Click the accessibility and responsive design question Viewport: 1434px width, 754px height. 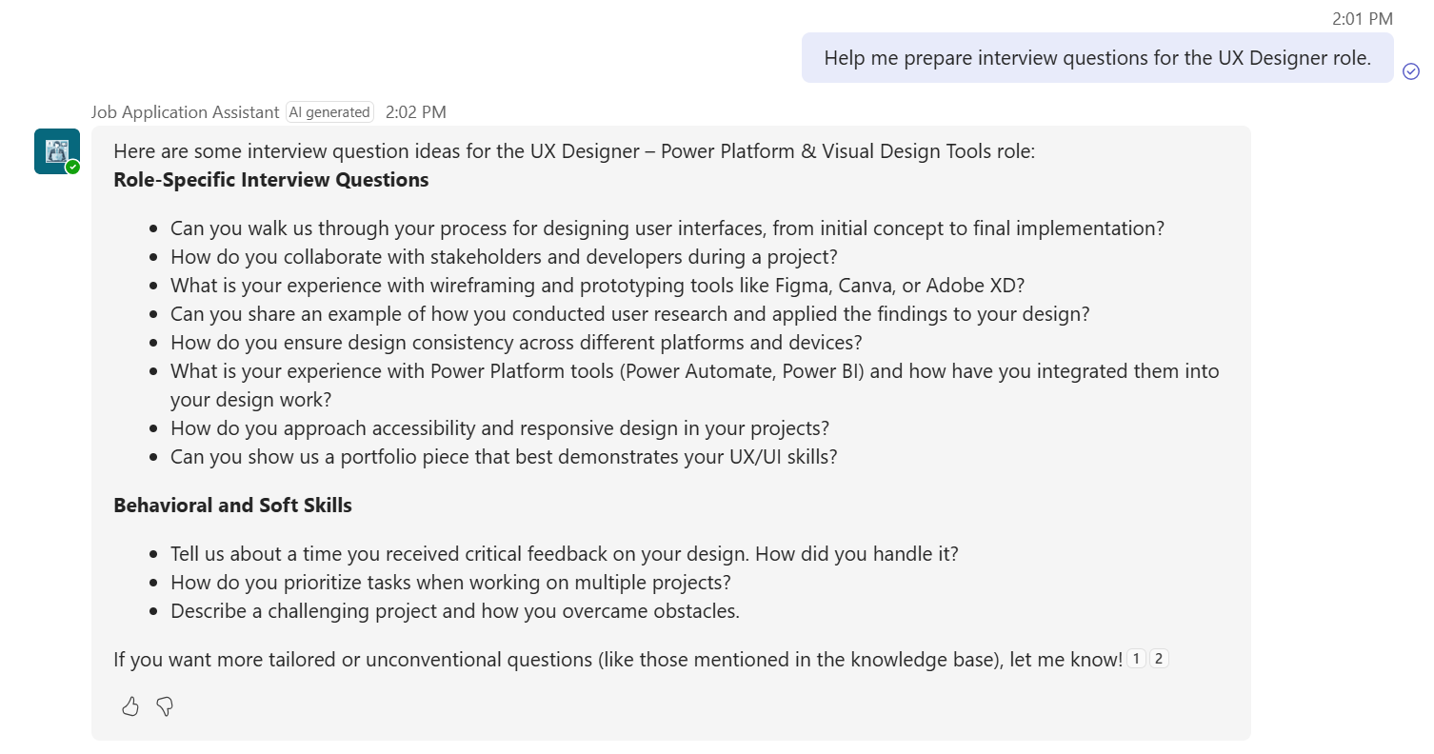500,428
